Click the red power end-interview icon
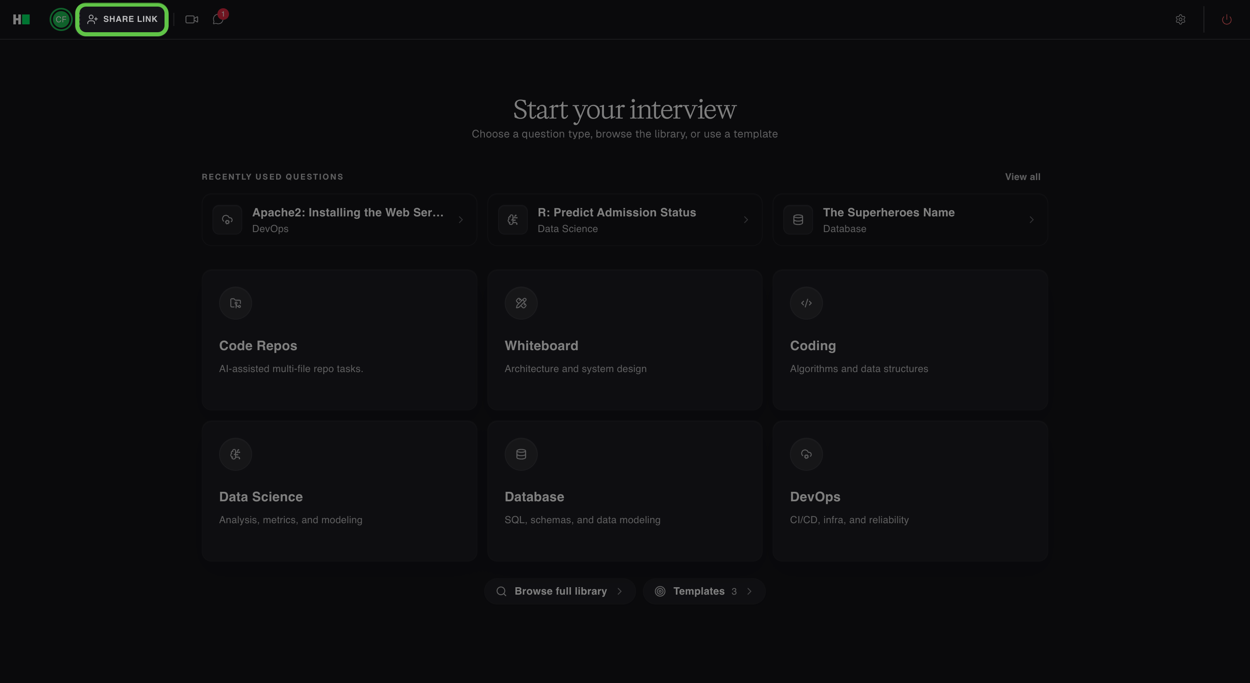The width and height of the screenshot is (1250, 683). pos(1227,19)
